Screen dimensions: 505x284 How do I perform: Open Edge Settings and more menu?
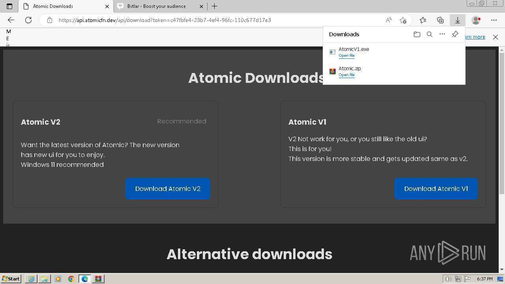click(494, 20)
